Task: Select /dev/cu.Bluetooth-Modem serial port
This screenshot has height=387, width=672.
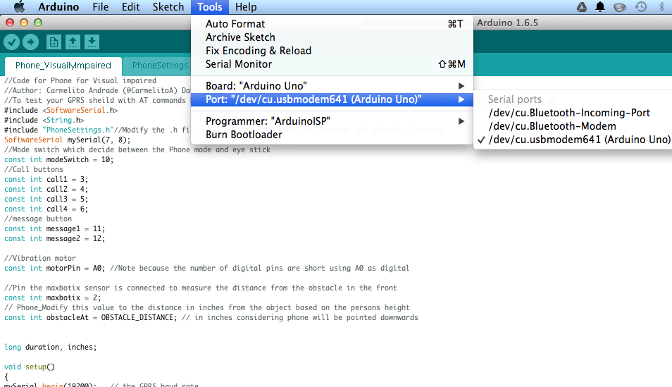Action: (573, 126)
